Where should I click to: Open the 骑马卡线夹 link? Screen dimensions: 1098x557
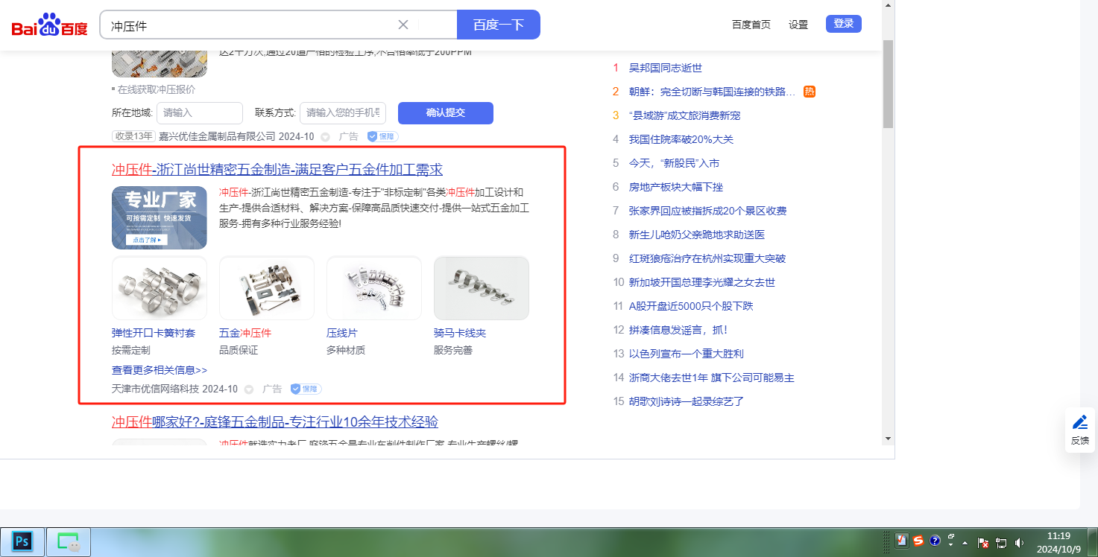(460, 333)
